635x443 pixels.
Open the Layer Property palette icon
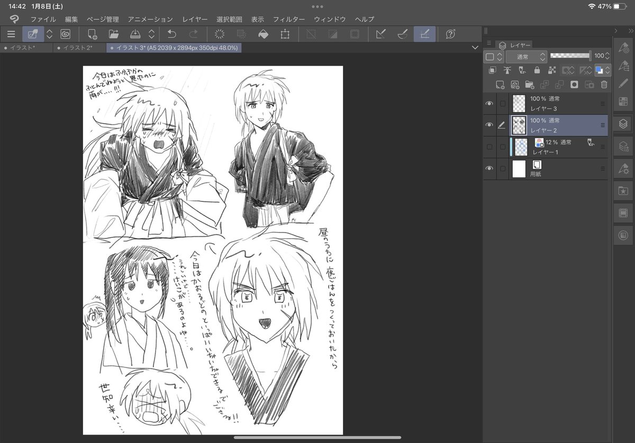(623, 146)
